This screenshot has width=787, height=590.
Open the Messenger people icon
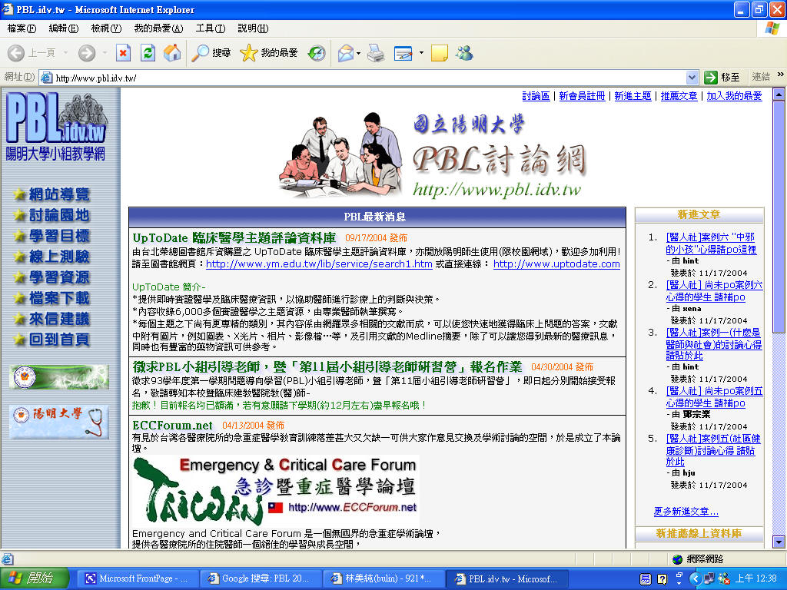click(x=464, y=53)
